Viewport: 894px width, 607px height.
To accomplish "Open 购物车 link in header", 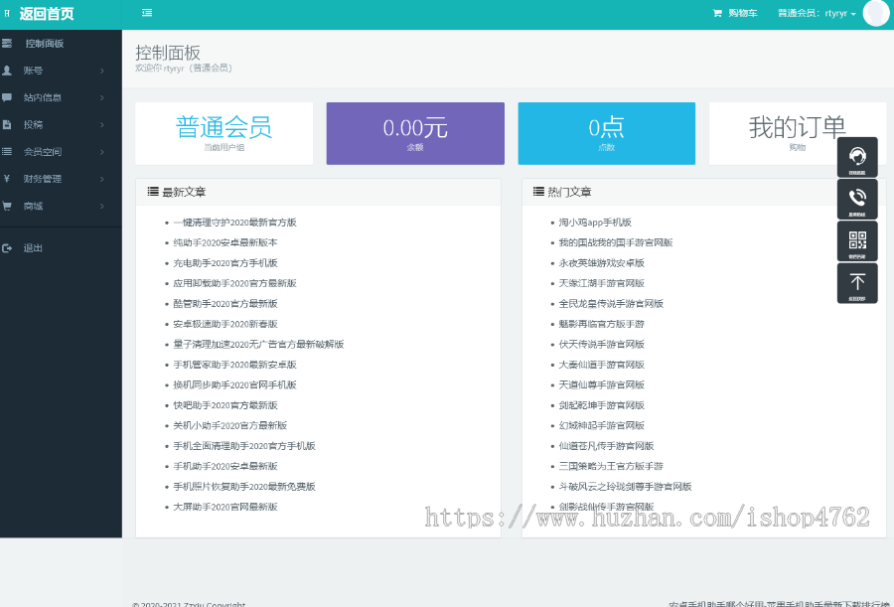I will point(742,13).
